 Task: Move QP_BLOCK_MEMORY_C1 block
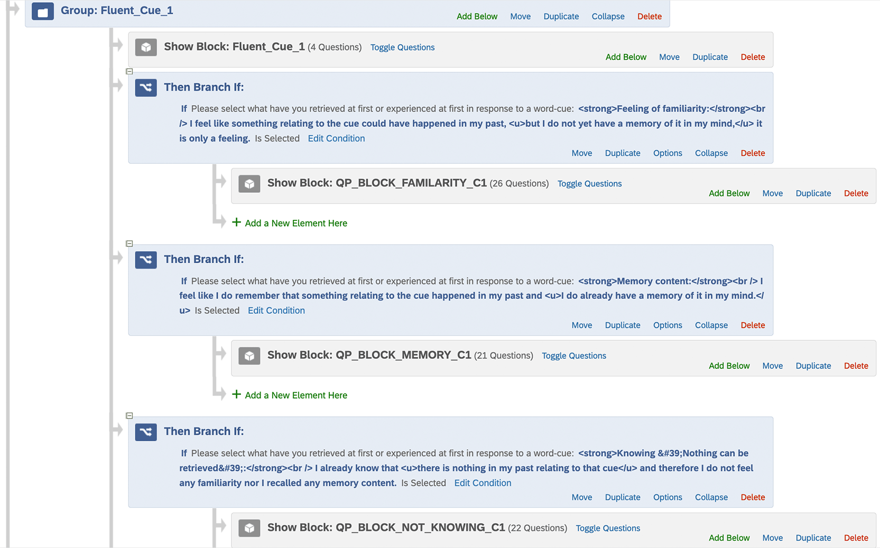click(772, 366)
